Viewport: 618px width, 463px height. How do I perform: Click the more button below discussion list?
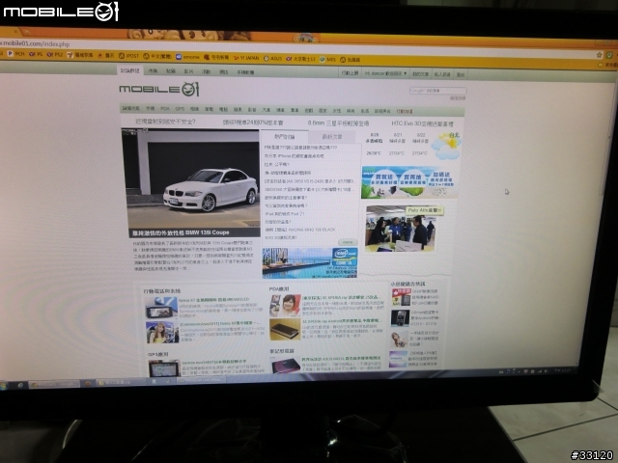348,242
